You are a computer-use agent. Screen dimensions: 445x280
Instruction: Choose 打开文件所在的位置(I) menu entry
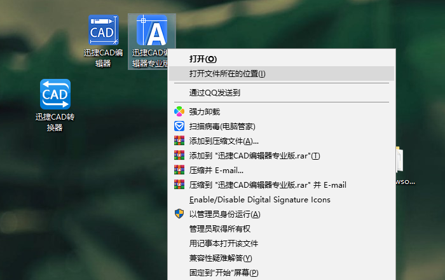(x=281, y=74)
